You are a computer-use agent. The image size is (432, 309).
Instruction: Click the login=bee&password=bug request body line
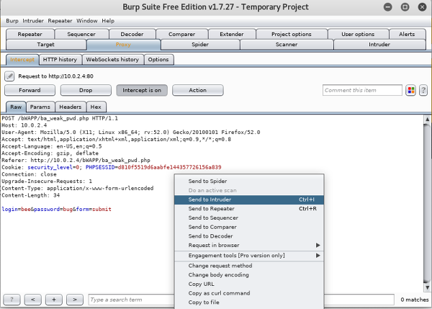point(56,209)
